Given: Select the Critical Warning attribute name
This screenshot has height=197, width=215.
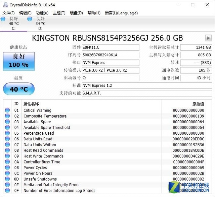Looking at the screenshot, I should coord(37,110).
